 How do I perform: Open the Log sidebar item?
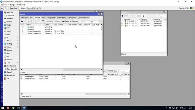pyautogui.click(x=8, y=57)
